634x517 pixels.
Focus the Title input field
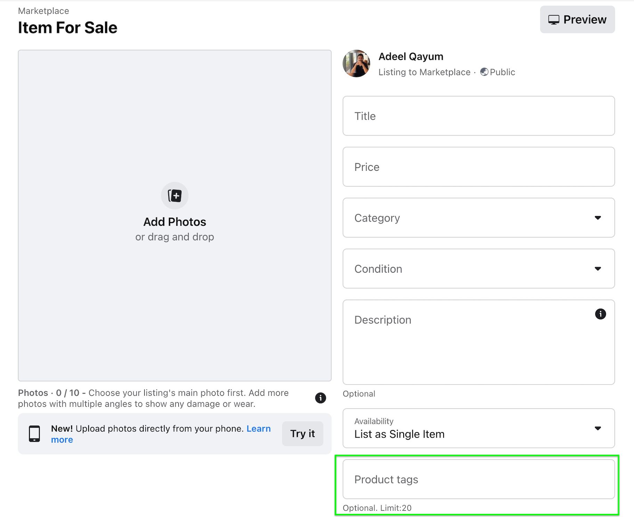point(478,116)
